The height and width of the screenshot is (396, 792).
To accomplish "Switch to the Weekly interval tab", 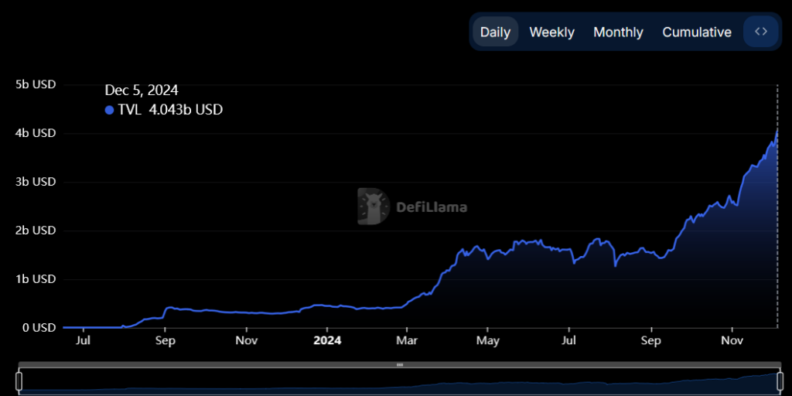I will tap(551, 32).
